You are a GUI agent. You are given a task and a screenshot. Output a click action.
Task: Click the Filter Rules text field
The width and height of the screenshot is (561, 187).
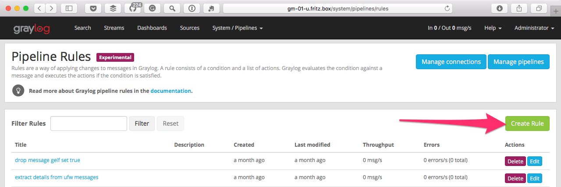(x=89, y=123)
